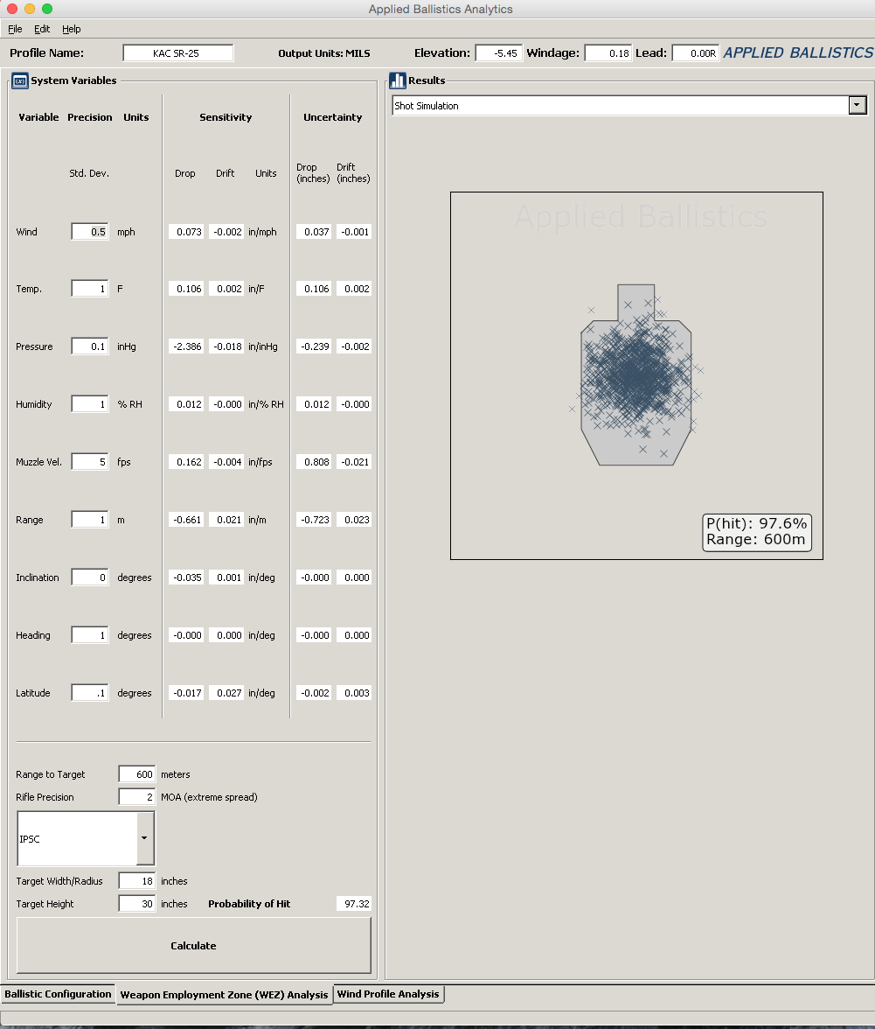Click the Muzzle Vel. drift uncertainty -0.021
875x1029 pixels.
[354, 462]
